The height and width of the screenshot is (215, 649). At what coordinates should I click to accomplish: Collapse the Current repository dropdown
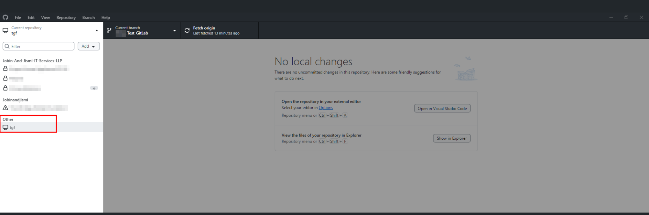[x=97, y=31]
